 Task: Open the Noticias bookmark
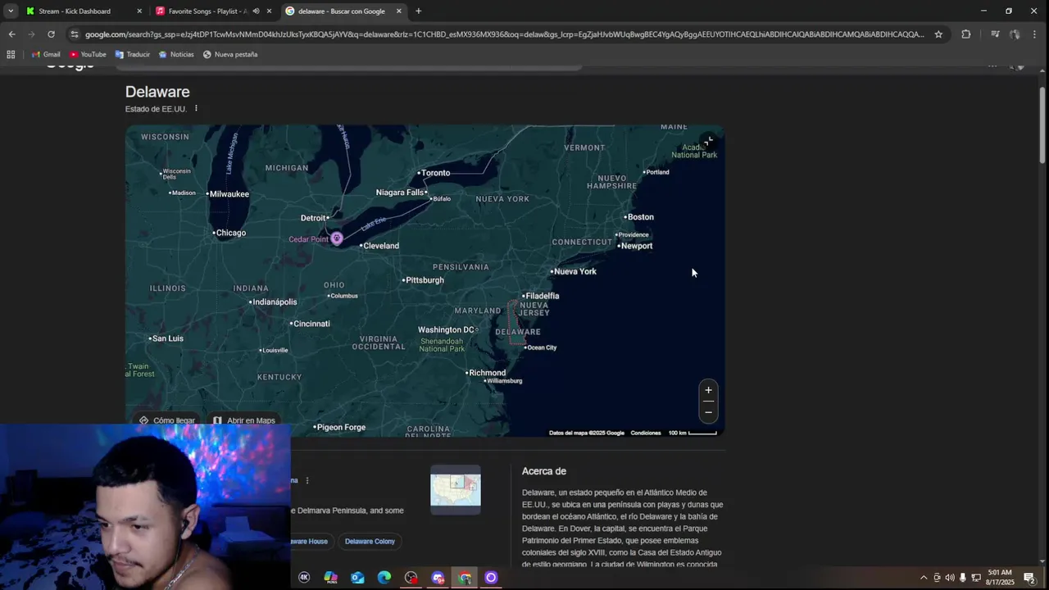click(176, 54)
